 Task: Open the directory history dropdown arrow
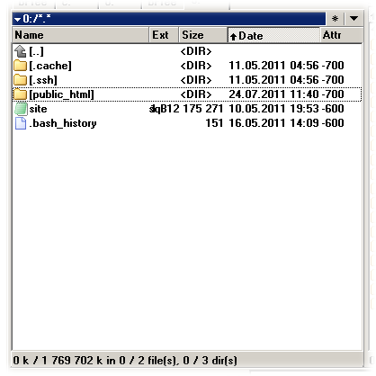354,19
